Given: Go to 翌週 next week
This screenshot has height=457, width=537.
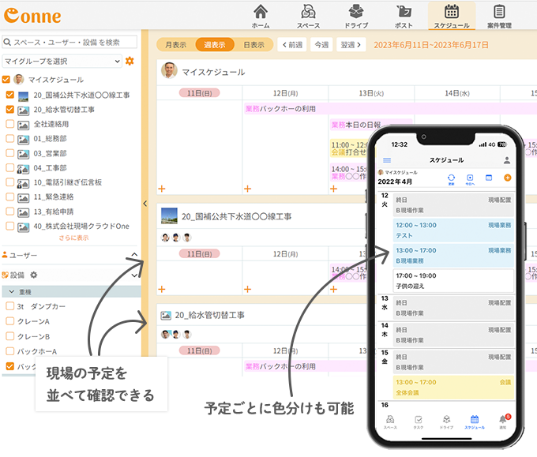Looking at the screenshot, I should [351, 45].
